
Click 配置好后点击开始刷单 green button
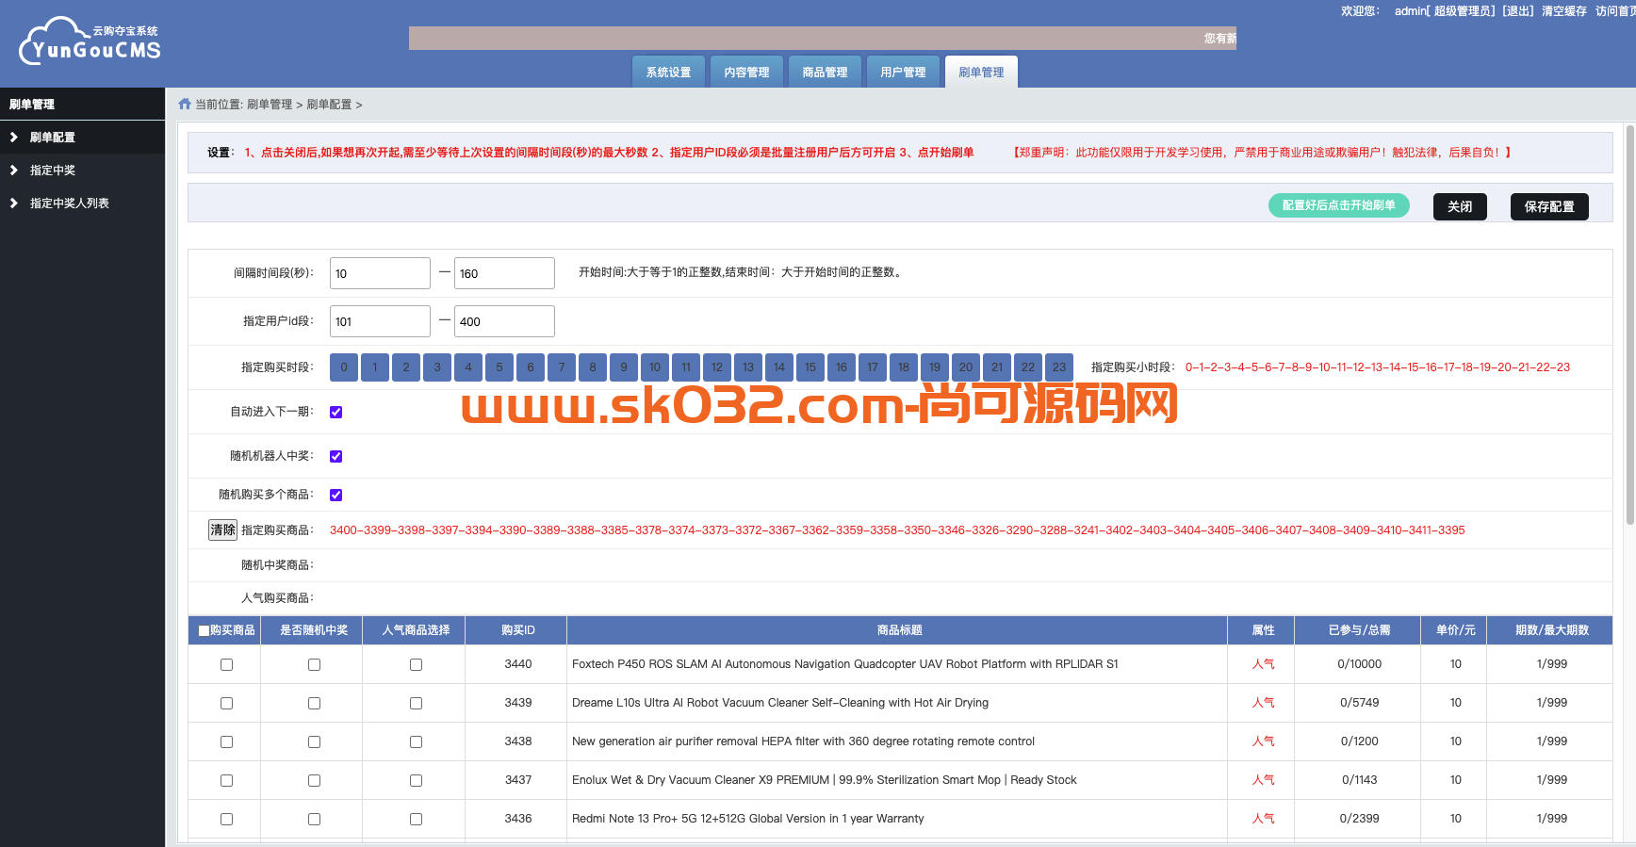coord(1338,205)
